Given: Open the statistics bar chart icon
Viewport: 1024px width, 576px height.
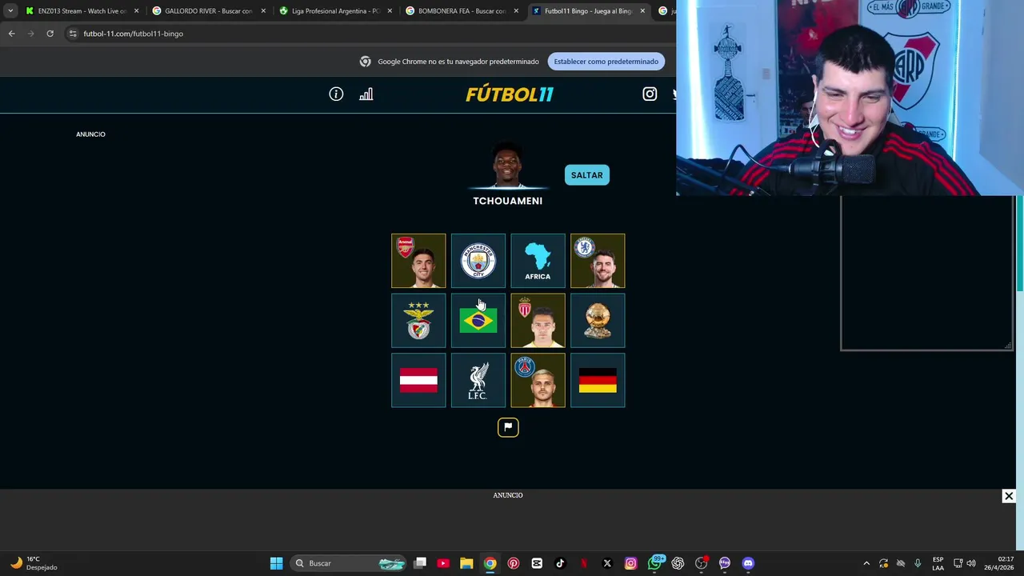Looking at the screenshot, I should pyautogui.click(x=366, y=94).
